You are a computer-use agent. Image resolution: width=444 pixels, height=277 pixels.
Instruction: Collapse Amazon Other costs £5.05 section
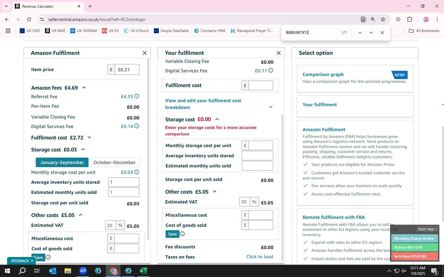pyautogui.click(x=81, y=215)
